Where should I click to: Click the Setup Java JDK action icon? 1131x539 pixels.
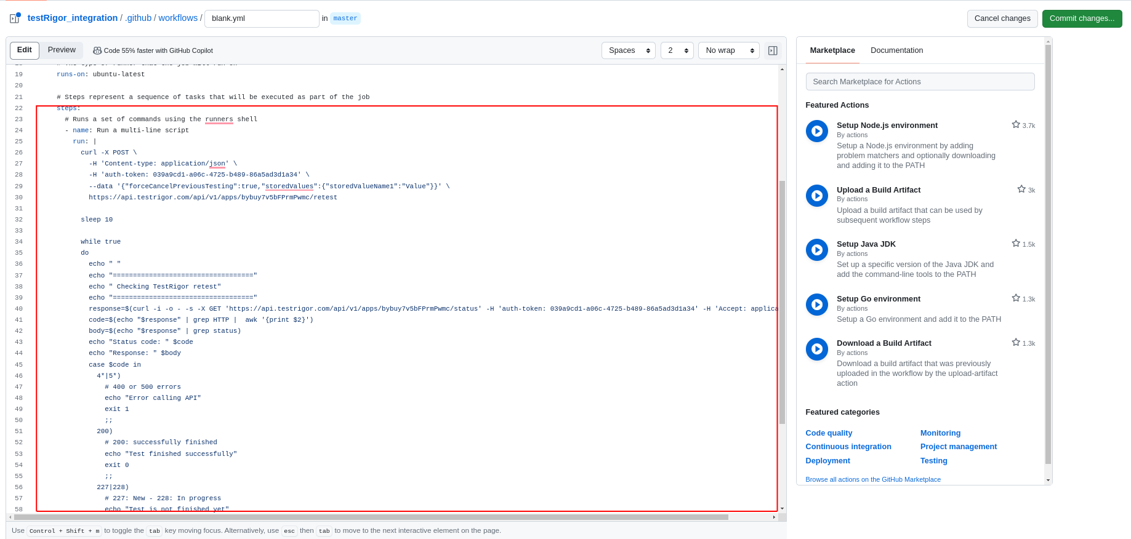coord(816,250)
